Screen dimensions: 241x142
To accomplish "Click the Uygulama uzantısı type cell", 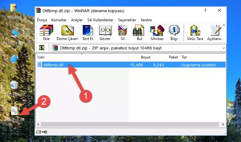I will [198, 65].
